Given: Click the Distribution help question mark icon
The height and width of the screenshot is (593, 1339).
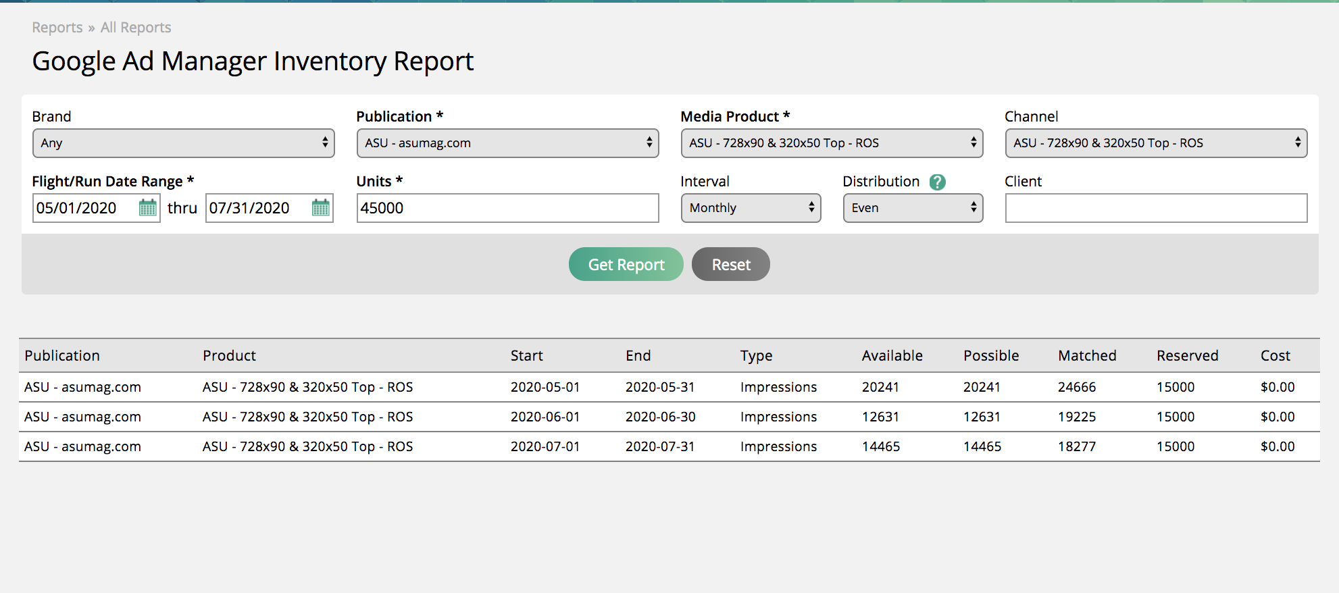Looking at the screenshot, I should click(x=938, y=182).
